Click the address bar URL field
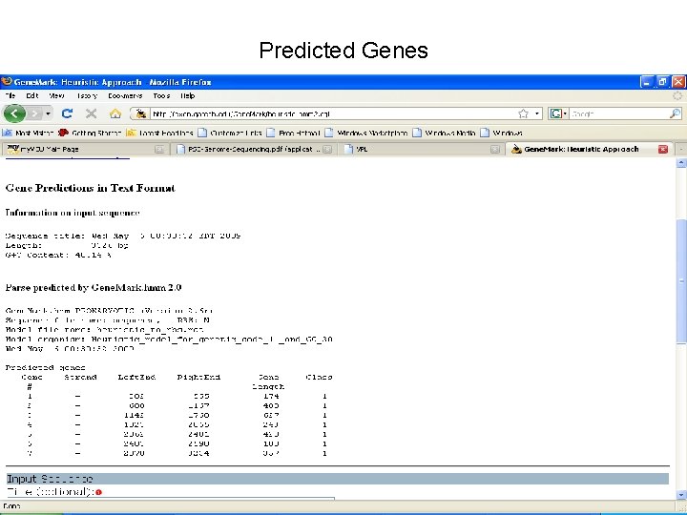The height and width of the screenshot is (515, 687). tap(333, 113)
